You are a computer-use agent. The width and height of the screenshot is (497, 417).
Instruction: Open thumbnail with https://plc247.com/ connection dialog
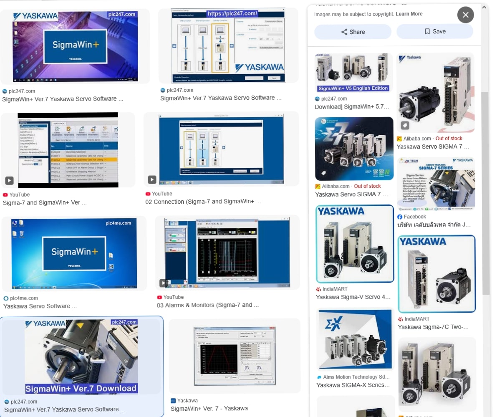(228, 45)
